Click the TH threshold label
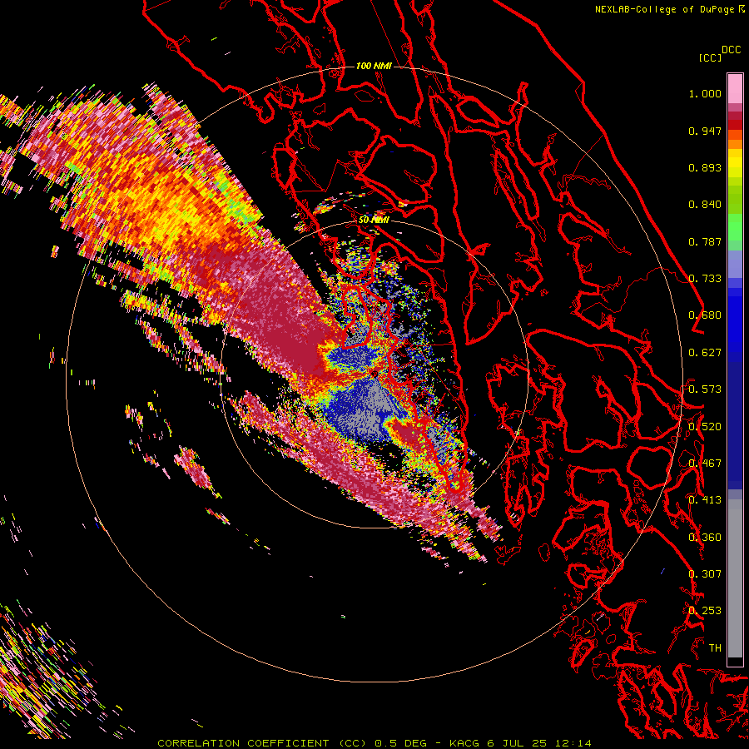Viewport: 749px width, 749px height. pyautogui.click(x=715, y=648)
